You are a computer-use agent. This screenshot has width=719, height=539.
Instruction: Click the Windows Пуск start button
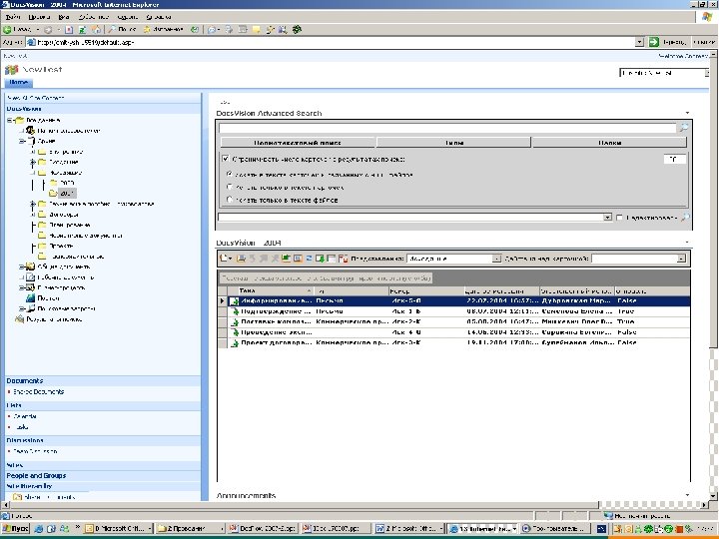17,527
